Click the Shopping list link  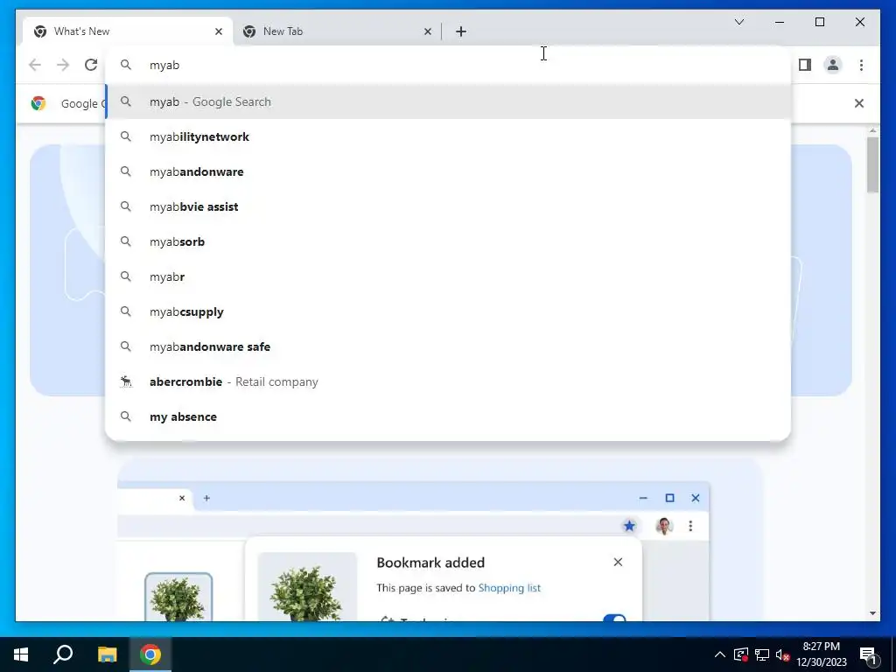click(x=509, y=587)
